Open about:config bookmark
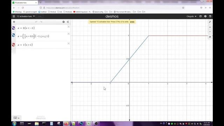Image resolution: width=224 pixels, height=126 pixels. [x=98, y=12]
